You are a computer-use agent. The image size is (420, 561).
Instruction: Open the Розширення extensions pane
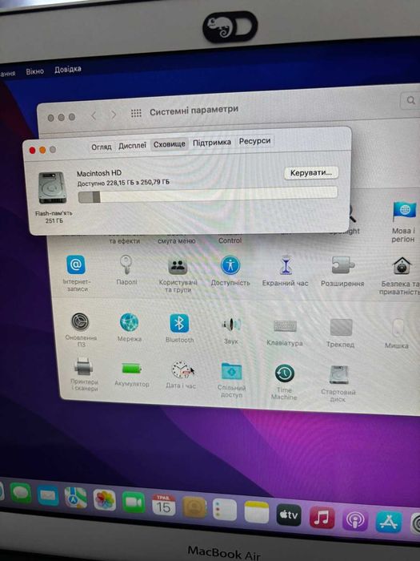click(x=342, y=272)
